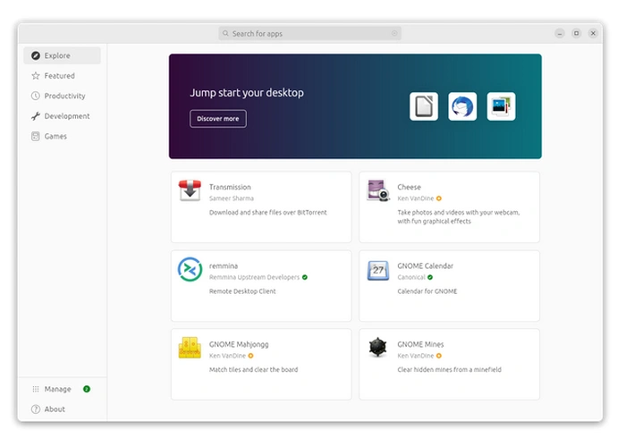626x438 pixels.
Task: Open the GNOME Mines title
Action: (x=420, y=344)
